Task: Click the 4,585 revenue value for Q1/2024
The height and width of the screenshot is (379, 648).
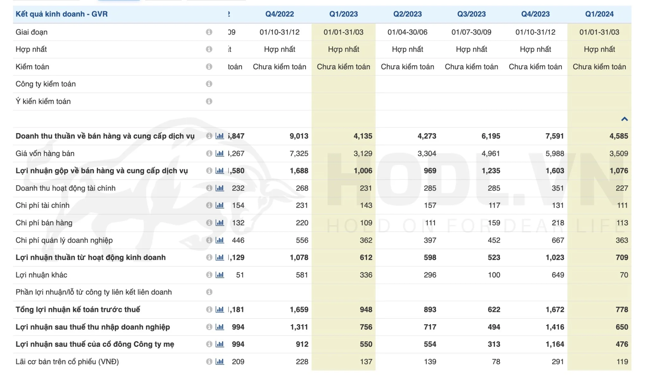Action: [x=619, y=136]
